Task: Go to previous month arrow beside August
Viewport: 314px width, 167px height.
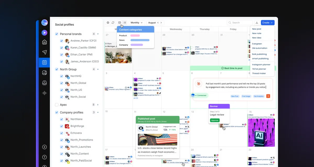Action: tap(158, 23)
